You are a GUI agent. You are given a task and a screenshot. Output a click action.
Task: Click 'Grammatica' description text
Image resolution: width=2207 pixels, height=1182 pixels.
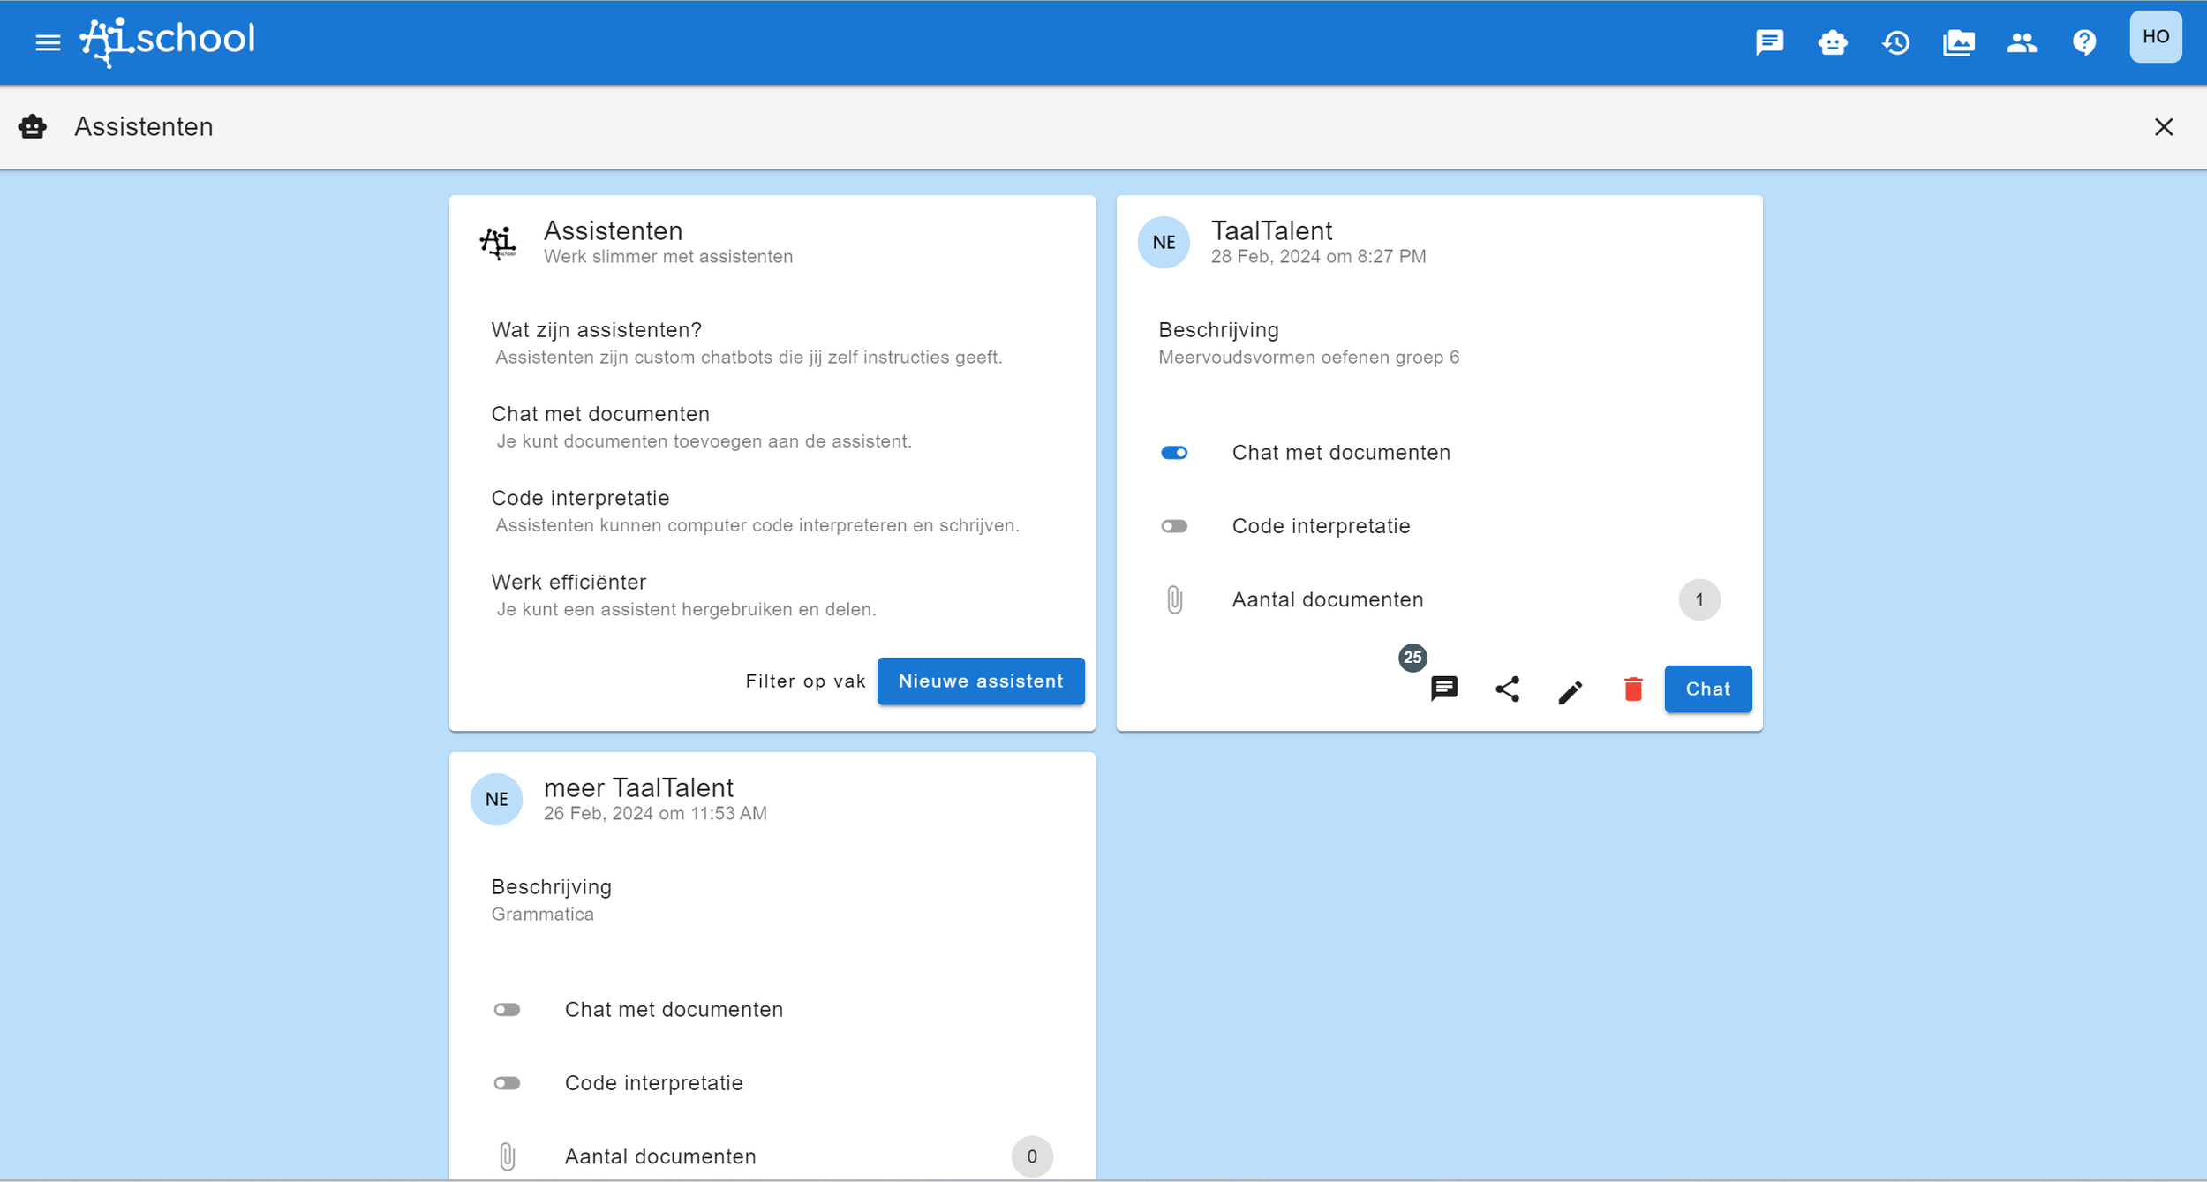point(542,915)
